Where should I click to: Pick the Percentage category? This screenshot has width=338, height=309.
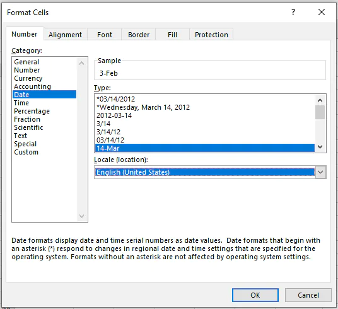[44, 111]
